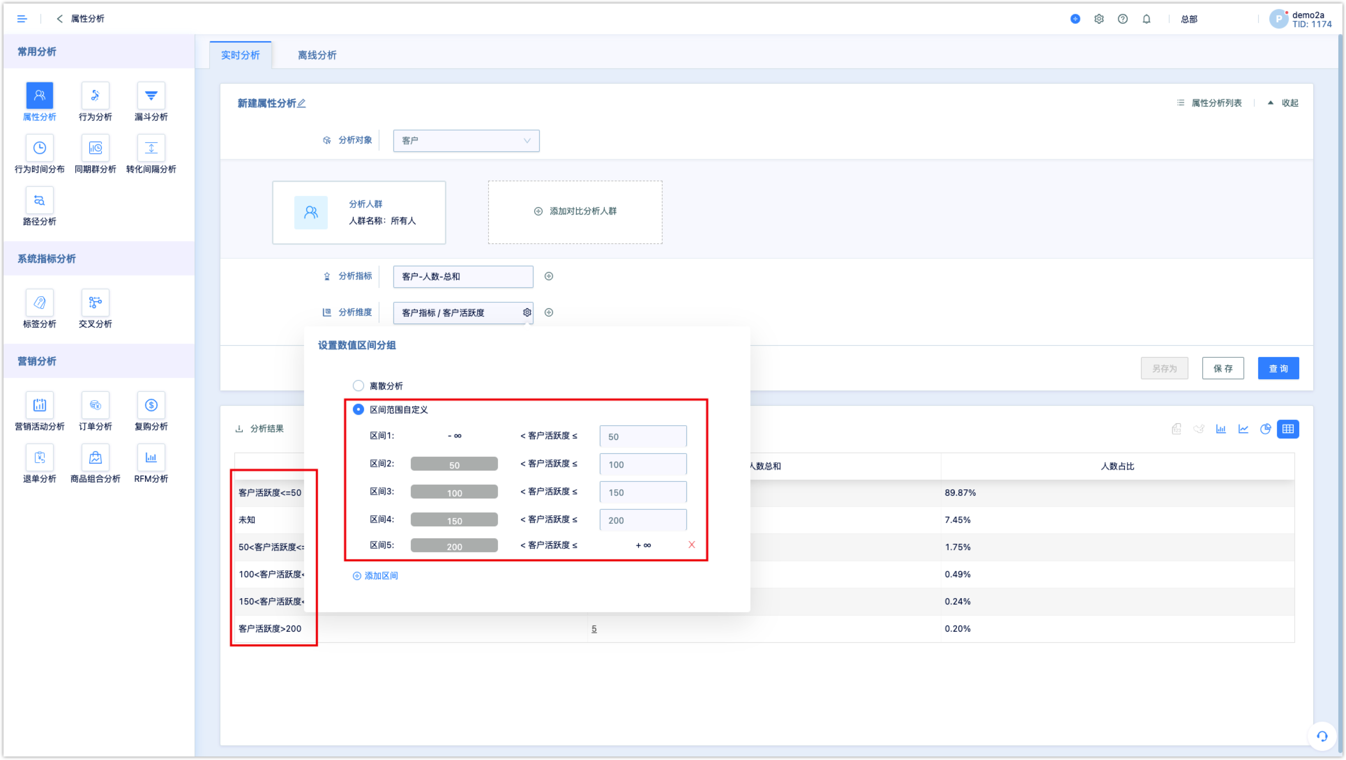The width and height of the screenshot is (1346, 760).
Task: Open the 属性分析列表 link
Action: click(x=1209, y=103)
